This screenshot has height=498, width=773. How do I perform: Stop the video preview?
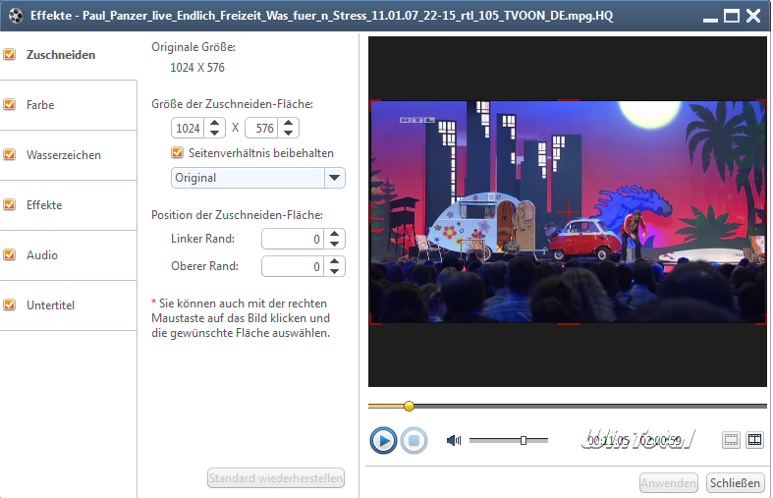point(414,440)
